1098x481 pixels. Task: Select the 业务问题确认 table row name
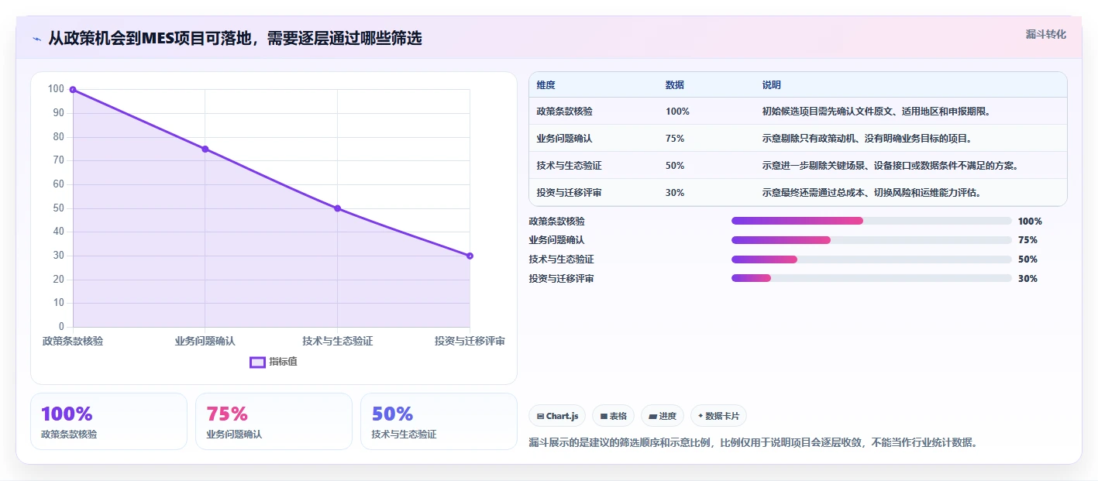[x=564, y=139]
